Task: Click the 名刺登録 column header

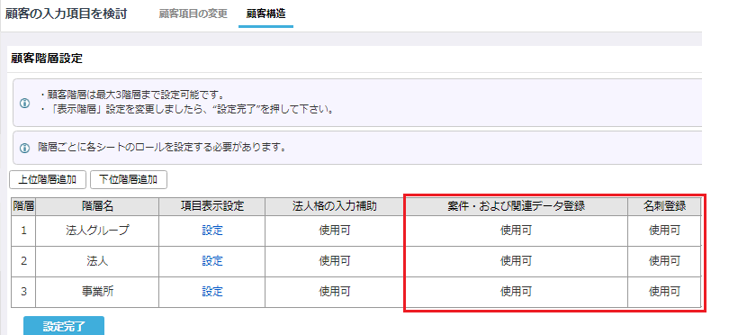Action: [664, 206]
